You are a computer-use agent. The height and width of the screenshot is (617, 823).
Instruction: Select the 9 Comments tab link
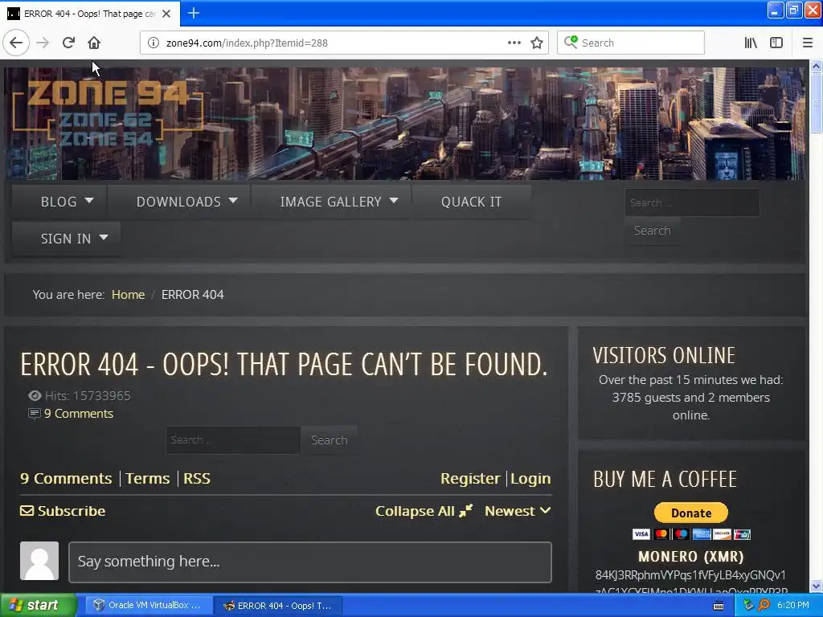(66, 479)
